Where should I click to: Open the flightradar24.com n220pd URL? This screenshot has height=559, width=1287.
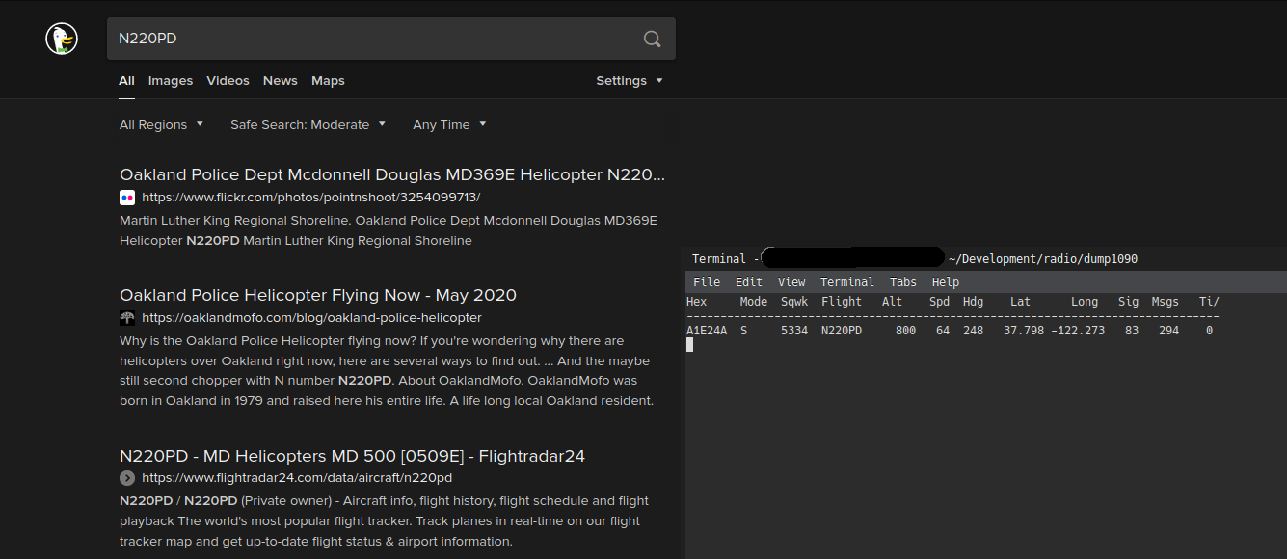point(297,478)
